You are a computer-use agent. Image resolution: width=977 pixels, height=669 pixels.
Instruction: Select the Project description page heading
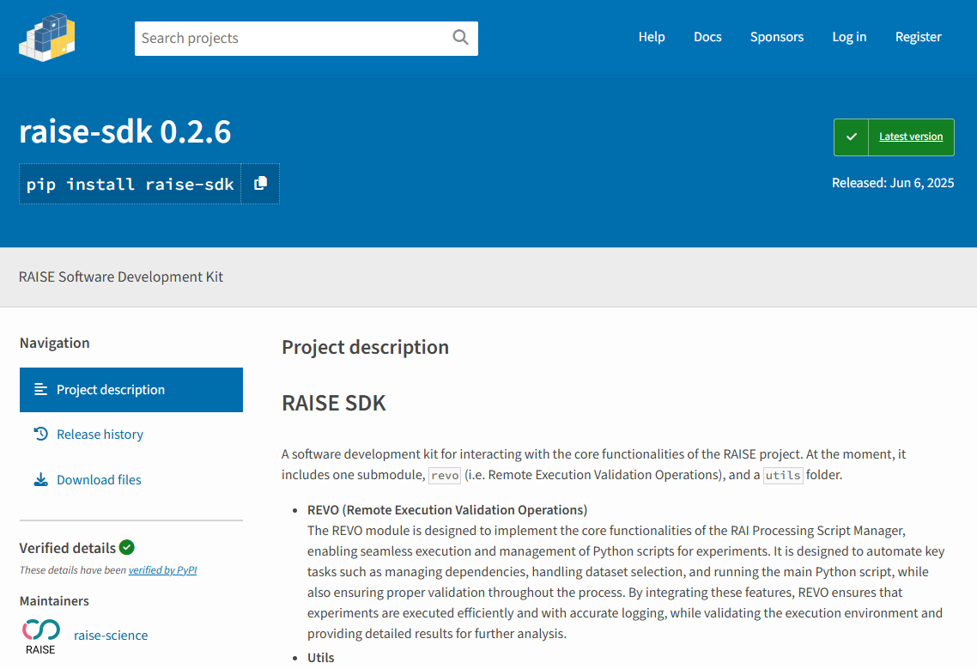[365, 347]
